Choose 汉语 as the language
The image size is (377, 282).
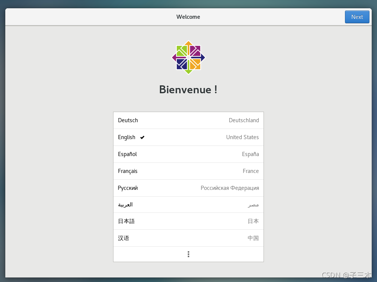click(x=188, y=238)
